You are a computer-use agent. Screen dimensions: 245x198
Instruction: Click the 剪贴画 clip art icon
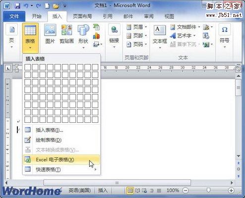point(66,34)
